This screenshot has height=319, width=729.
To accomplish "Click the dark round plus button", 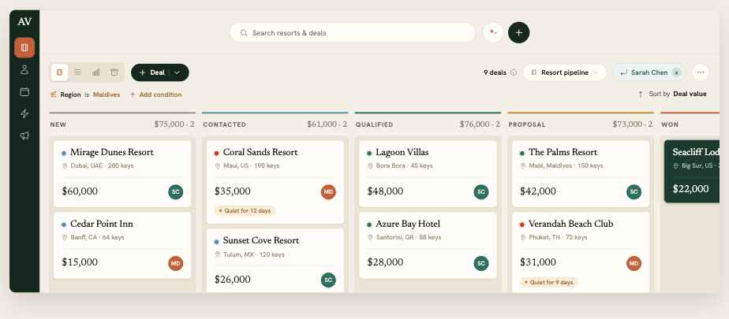I will click(x=519, y=32).
